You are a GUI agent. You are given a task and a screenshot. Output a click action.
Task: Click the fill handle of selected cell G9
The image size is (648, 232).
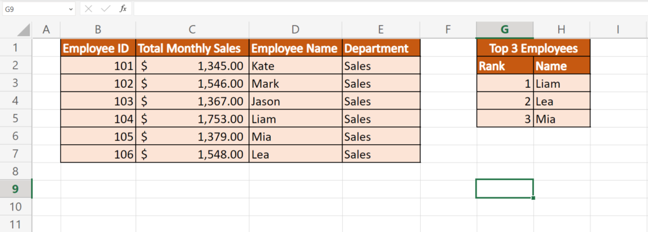(533, 198)
